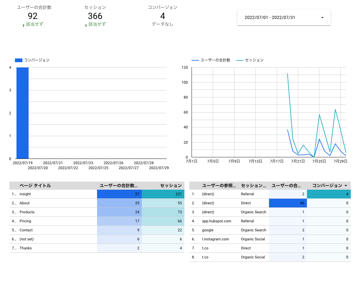
Task: Select the insight page title row
Action: [97, 194]
